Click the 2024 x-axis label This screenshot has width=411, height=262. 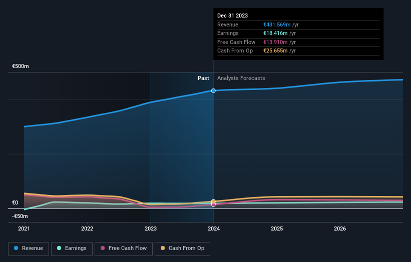[x=214, y=228]
